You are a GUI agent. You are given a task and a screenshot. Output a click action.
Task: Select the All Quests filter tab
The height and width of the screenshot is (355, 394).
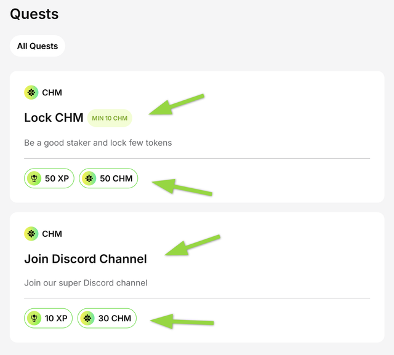38,46
